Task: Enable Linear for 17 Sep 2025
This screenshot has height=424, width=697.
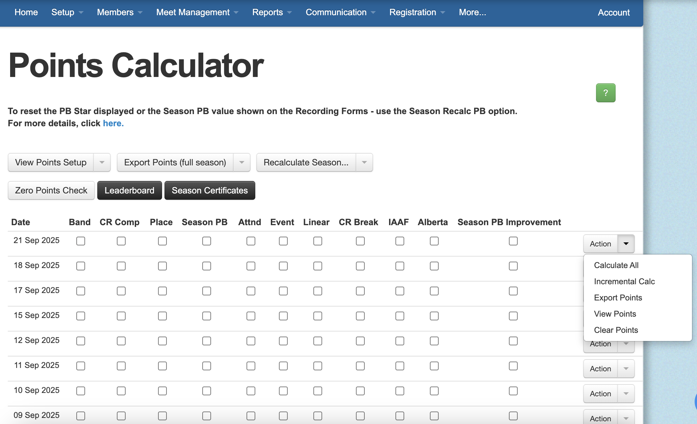Action: (318, 291)
